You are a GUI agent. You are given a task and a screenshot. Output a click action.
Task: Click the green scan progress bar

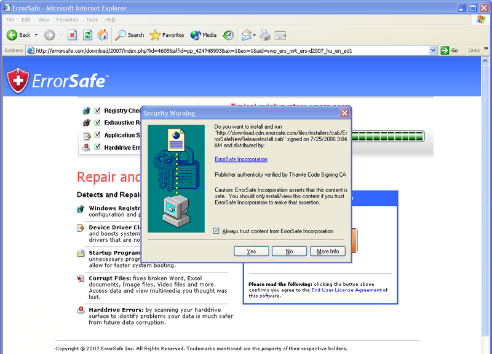pyautogui.click(x=388, y=136)
